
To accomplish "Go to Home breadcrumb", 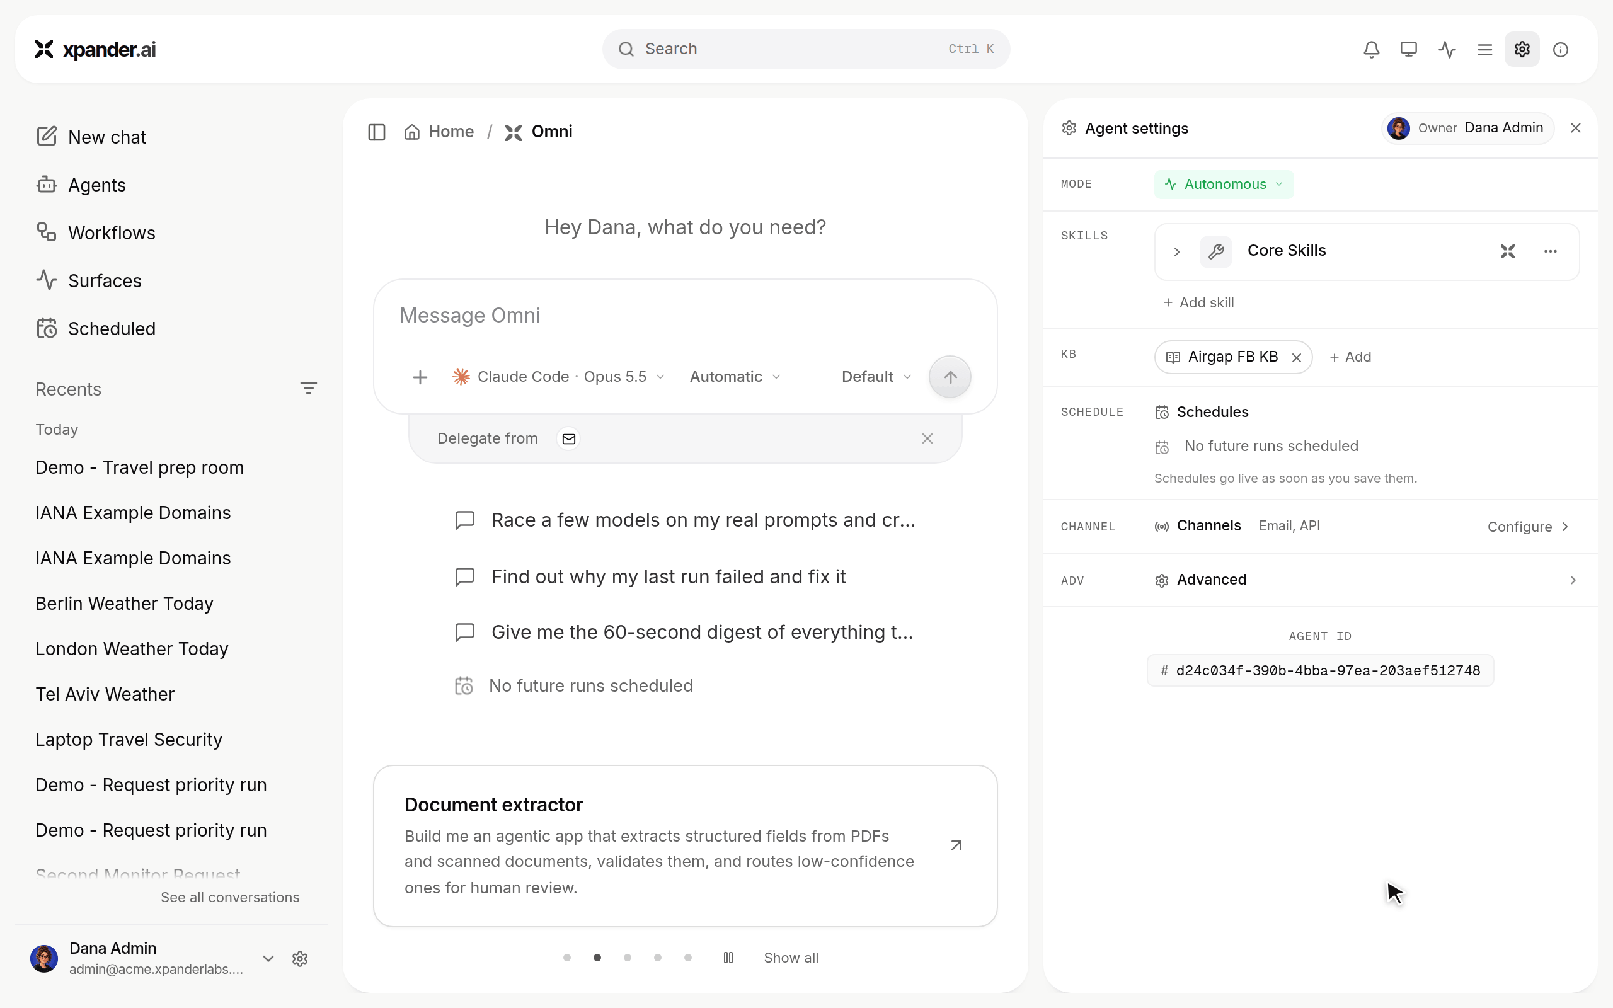I will click(x=439, y=132).
